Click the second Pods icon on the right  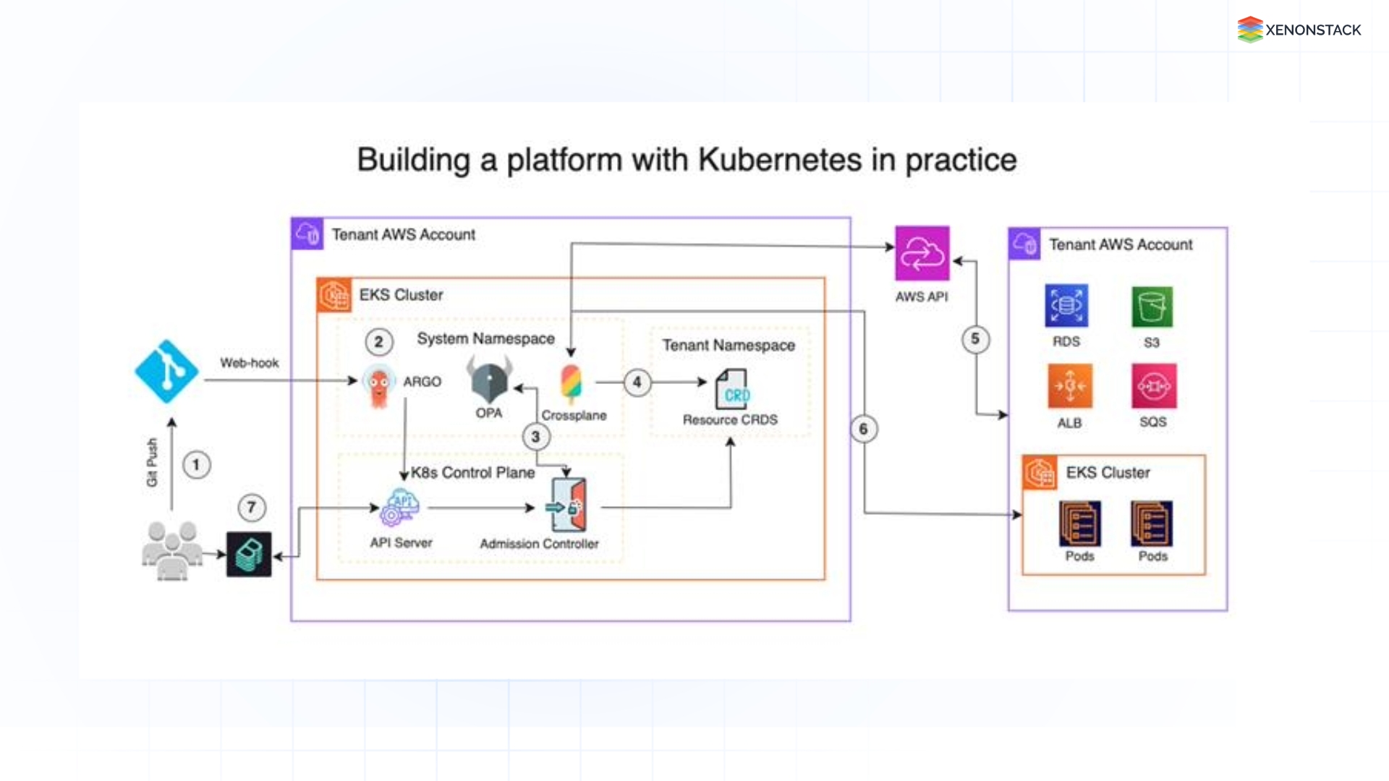pyautogui.click(x=1152, y=524)
